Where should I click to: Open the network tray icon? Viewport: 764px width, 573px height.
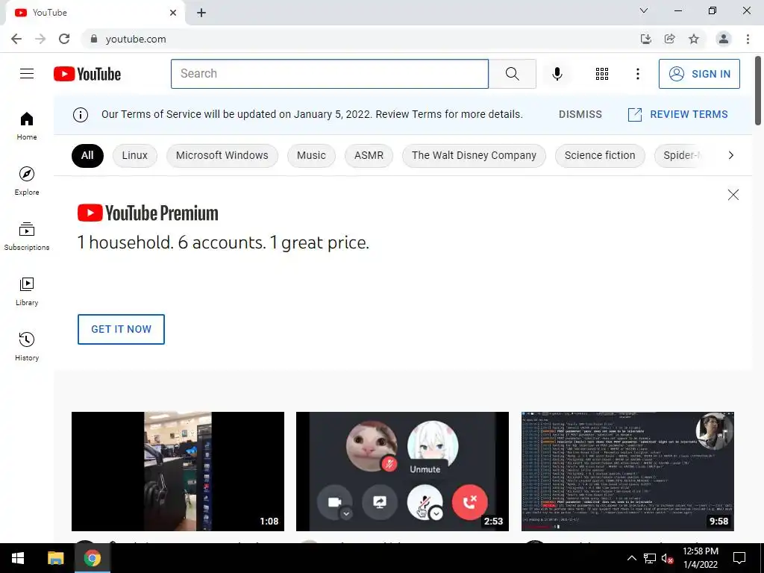coord(650,558)
